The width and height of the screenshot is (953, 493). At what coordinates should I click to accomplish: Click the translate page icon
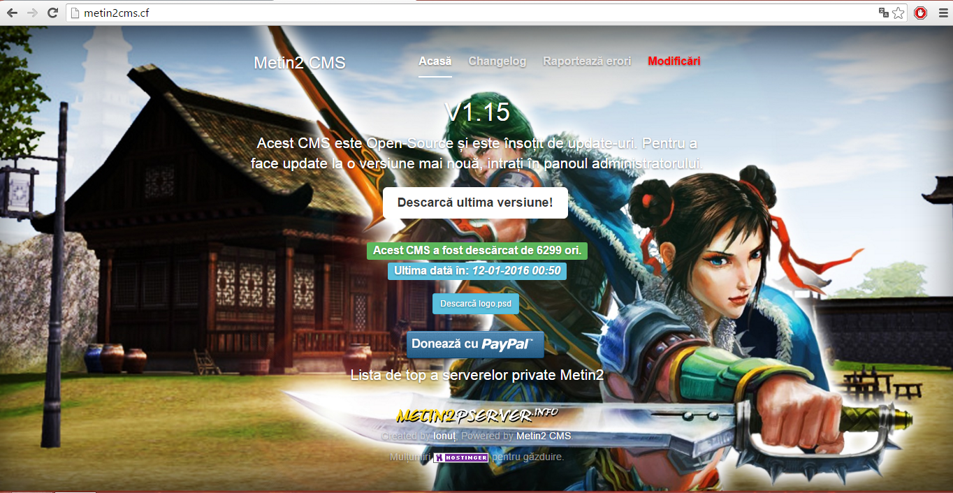point(884,13)
